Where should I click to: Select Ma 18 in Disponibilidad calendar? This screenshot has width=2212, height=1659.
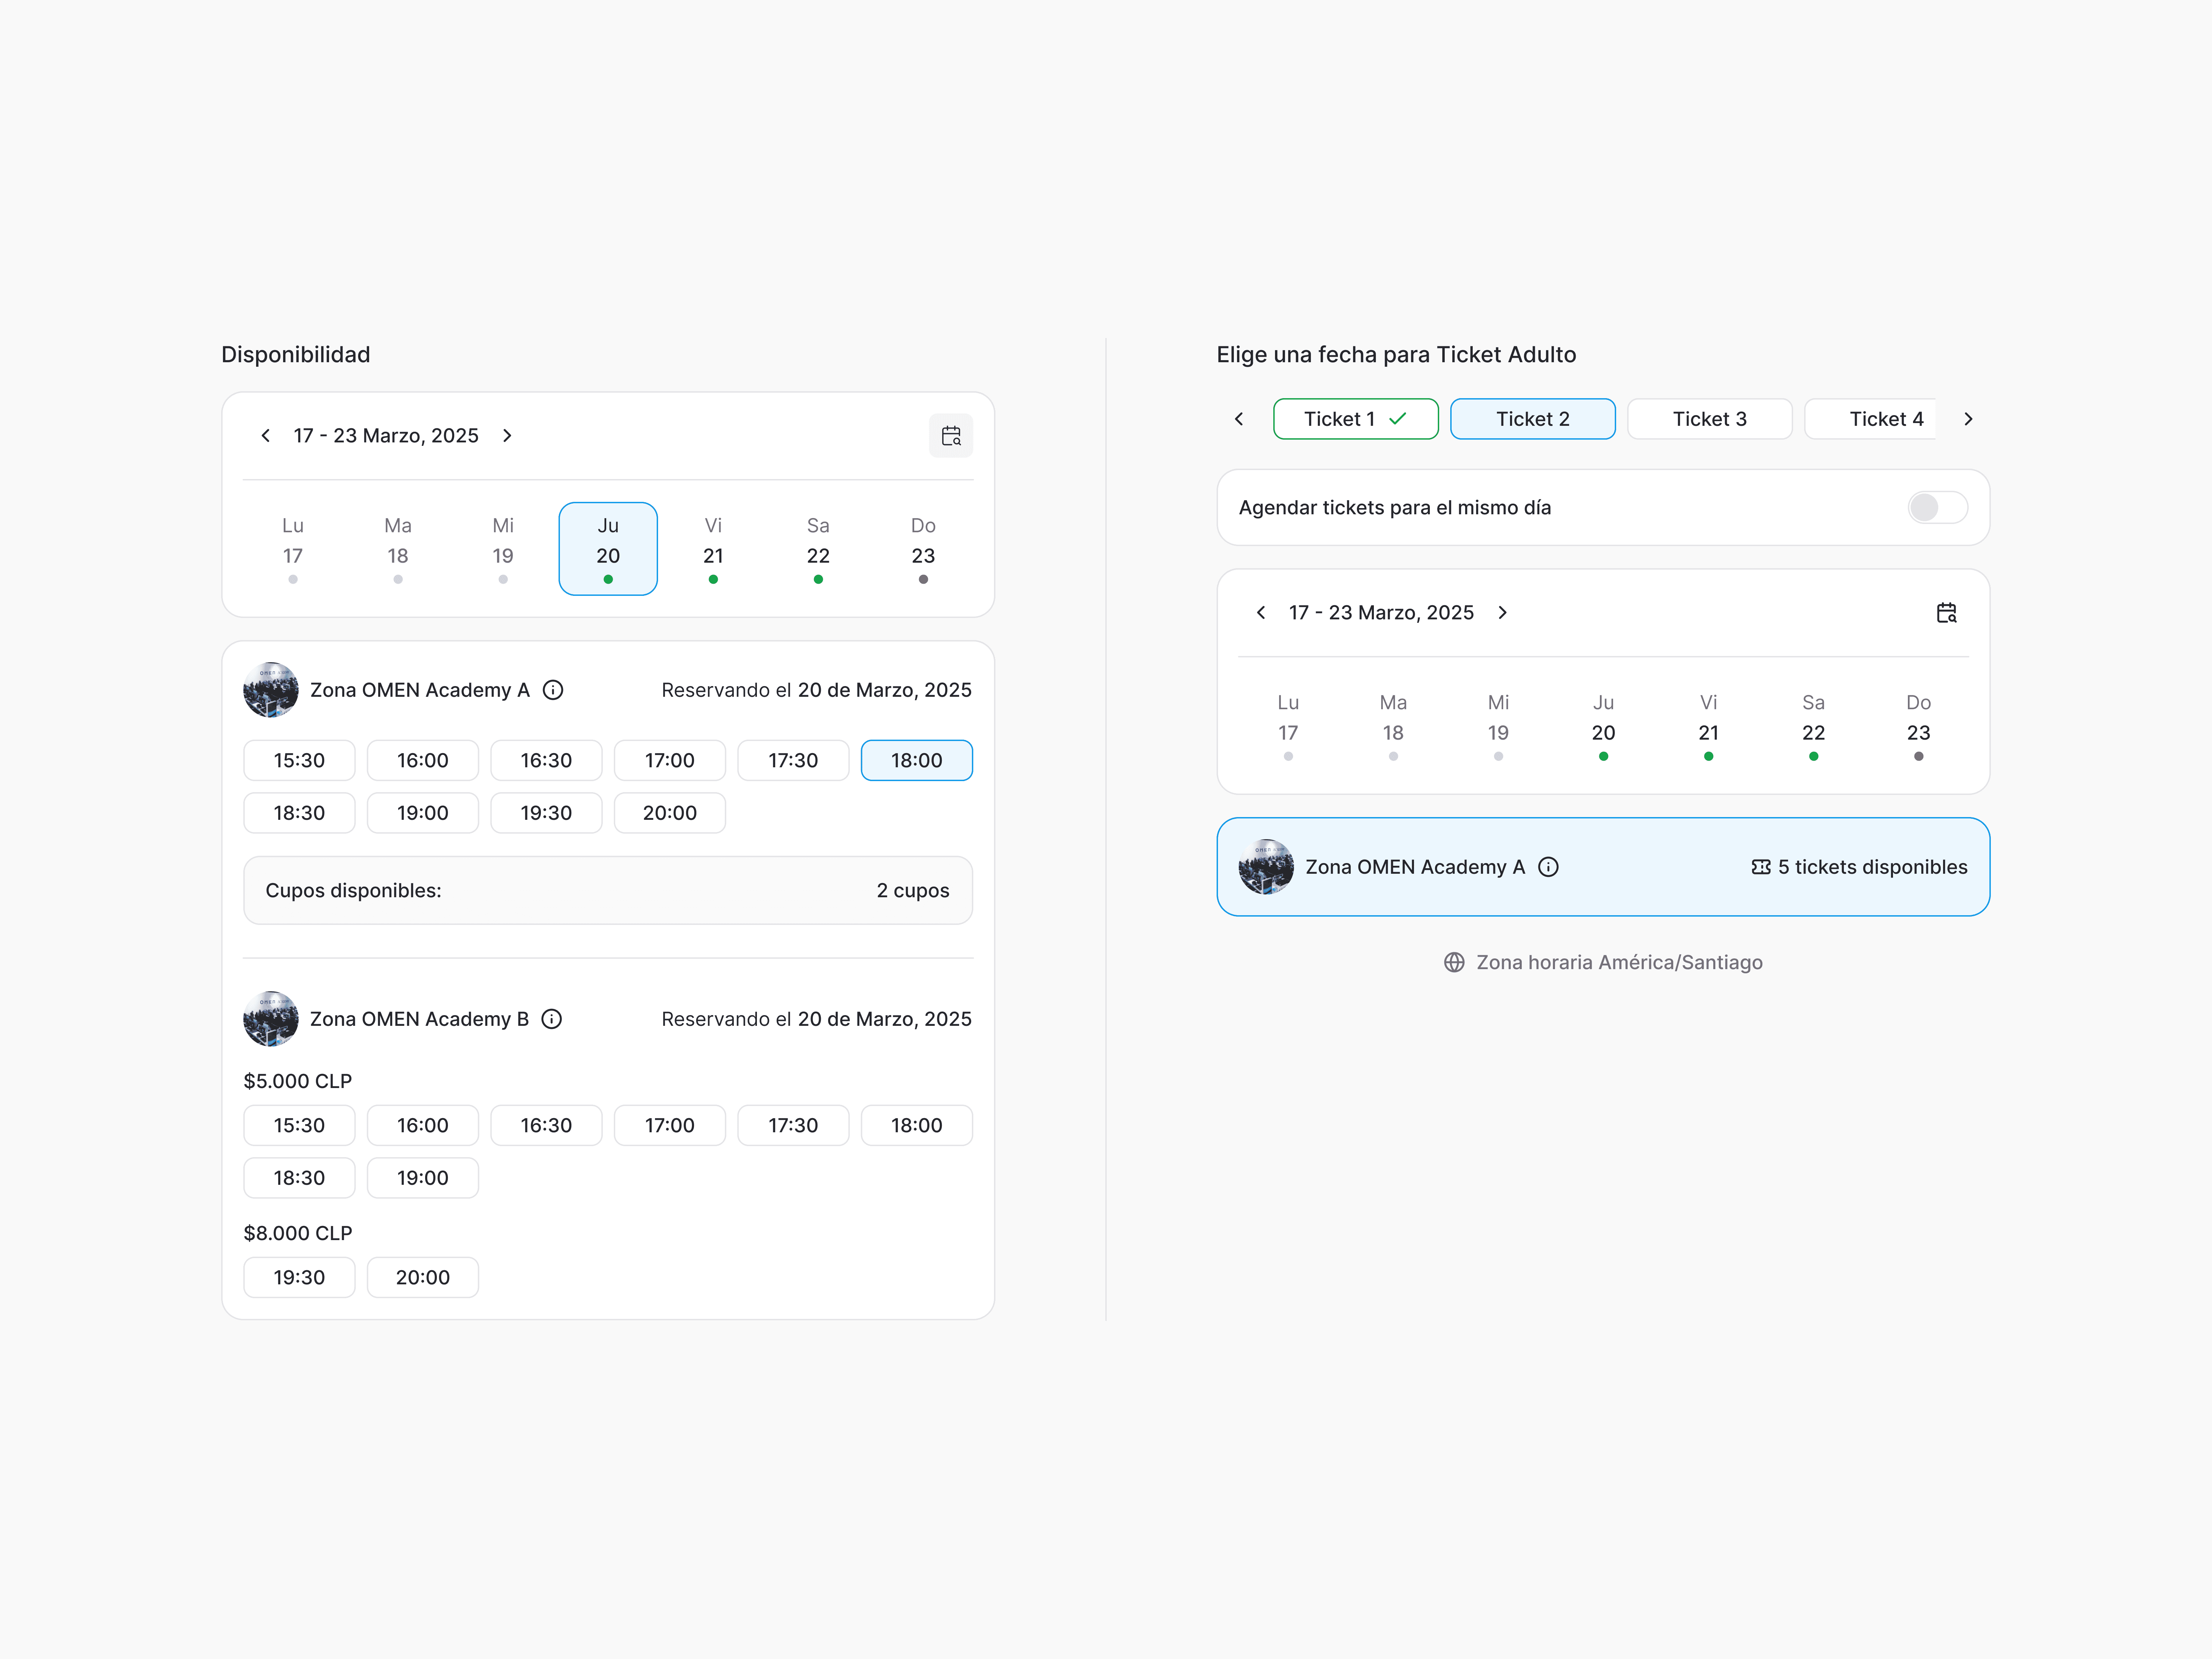(398, 549)
